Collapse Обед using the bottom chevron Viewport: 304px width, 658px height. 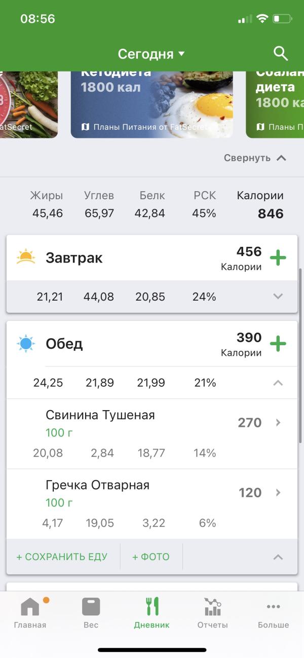click(x=278, y=557)
